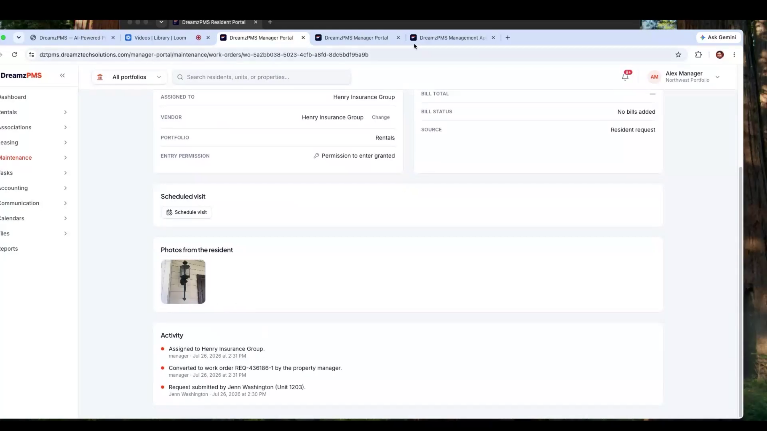Open a new tab with the plus icon
767x431 pixels.
coord(507,38)
